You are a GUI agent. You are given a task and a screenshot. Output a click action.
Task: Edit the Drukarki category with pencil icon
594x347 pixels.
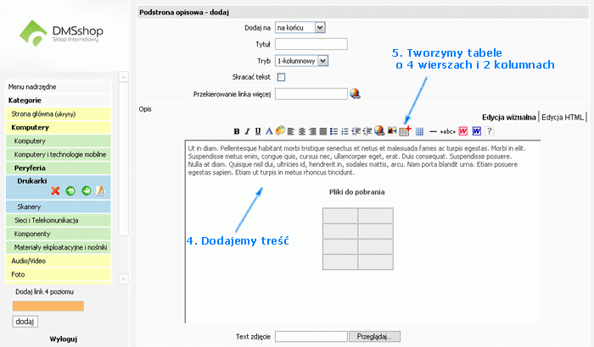tap(100, 191)
